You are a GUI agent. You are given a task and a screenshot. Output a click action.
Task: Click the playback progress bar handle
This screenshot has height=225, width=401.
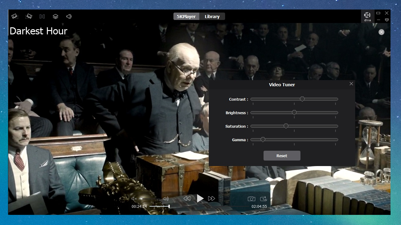(169, 206)
